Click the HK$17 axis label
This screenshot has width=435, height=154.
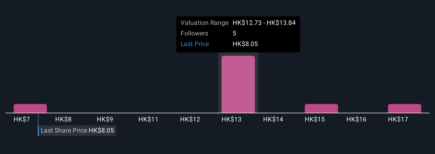(398, 119)
